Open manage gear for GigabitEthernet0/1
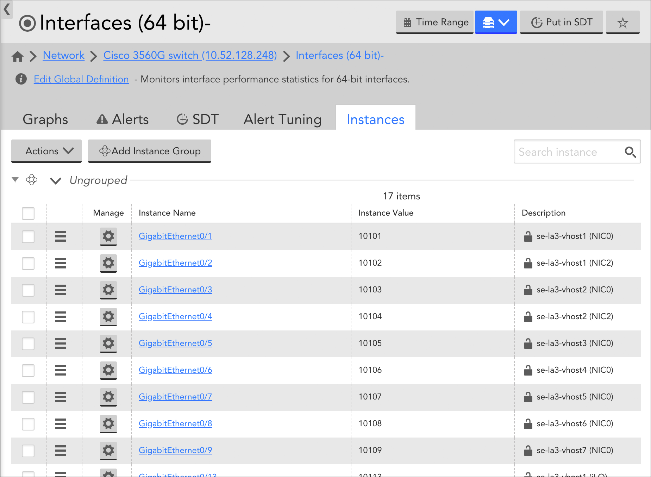The width and height of the screenshot is (651, 477). tap(108, 236)
